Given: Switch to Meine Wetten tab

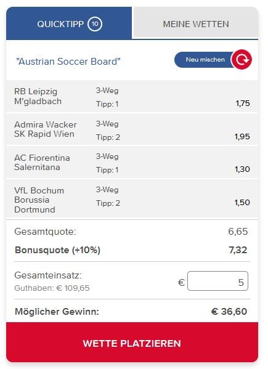Looking at the screenshot, I should [196, 23].
